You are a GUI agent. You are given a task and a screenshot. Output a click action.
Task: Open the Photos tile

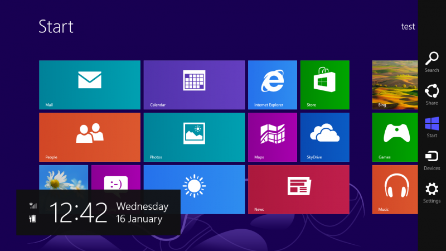pyautogui.click(x=194, y=137)
